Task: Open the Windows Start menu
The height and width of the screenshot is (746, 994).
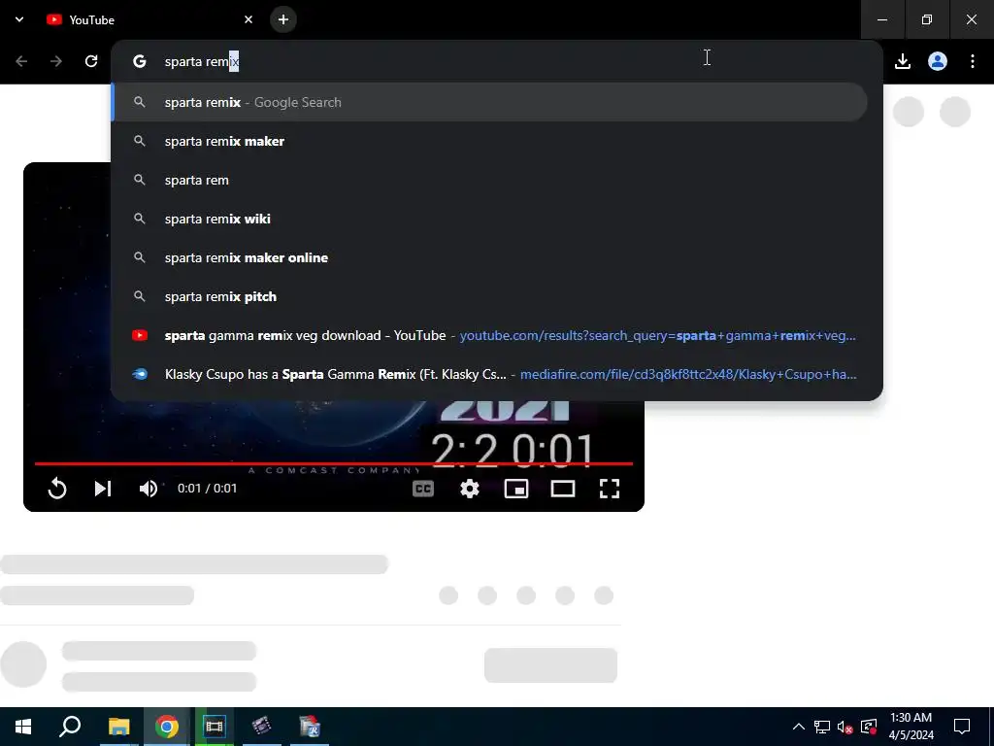Action: (x=23, y=727)
